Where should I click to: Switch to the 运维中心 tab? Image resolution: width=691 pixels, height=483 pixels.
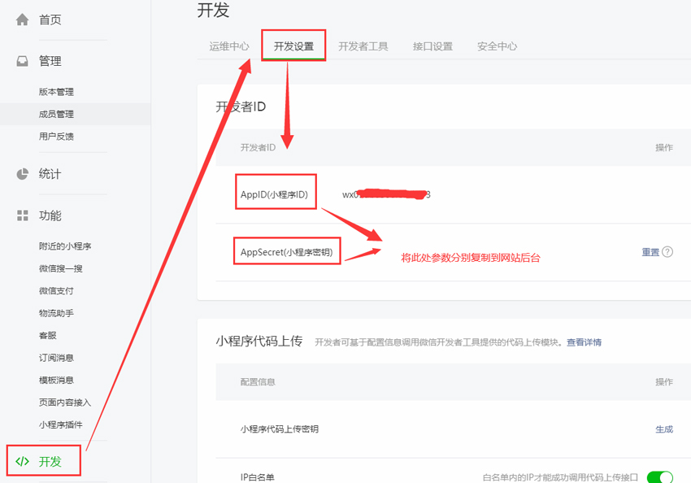pyautogui.click(x=229, y=46)
